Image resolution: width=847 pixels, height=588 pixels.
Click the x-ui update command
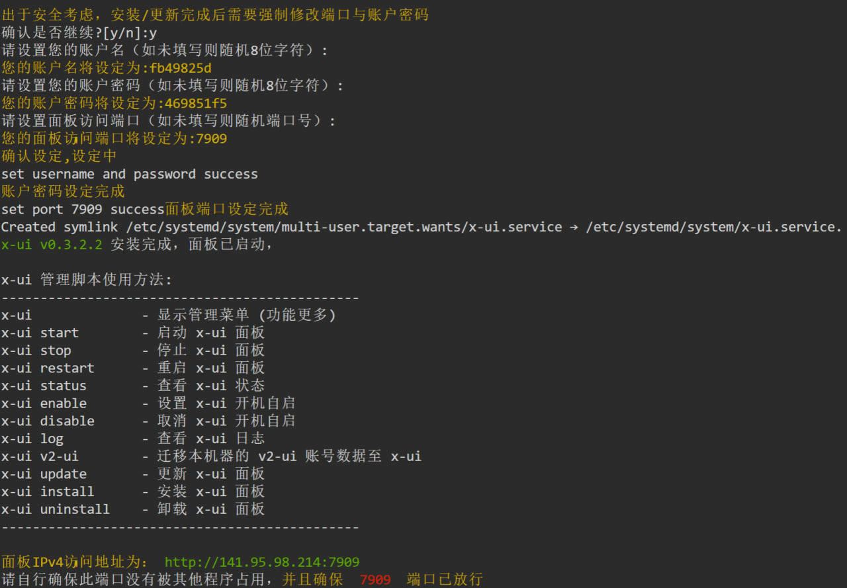(x=44, y=474)
